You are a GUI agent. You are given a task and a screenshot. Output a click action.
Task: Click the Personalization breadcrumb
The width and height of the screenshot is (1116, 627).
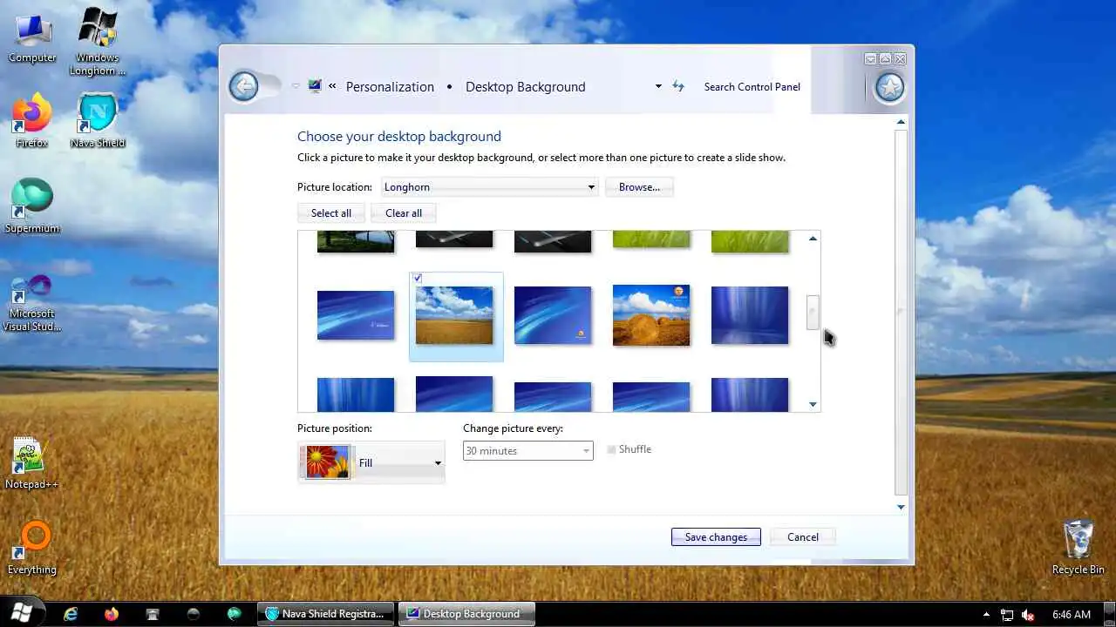click(390, 86)
